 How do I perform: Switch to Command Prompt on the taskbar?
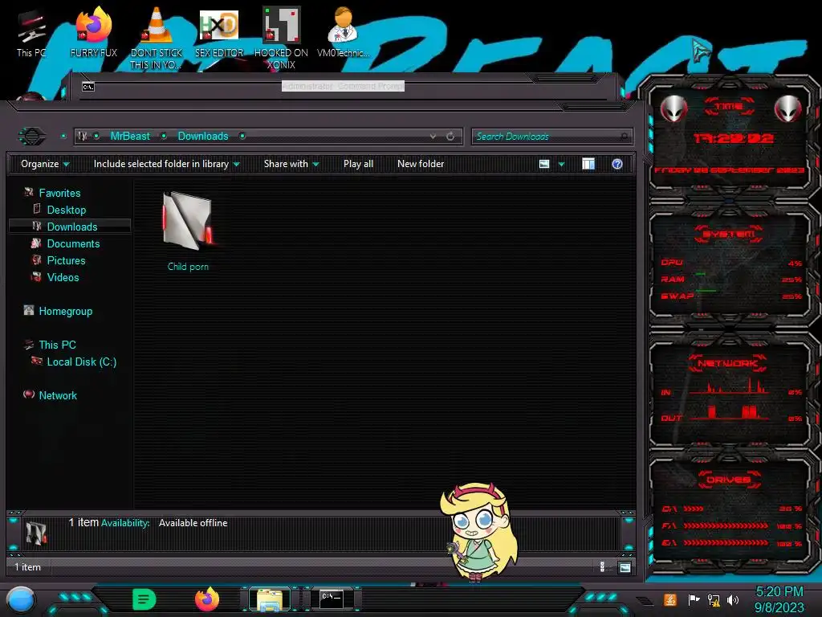click(x=332, y=599)
